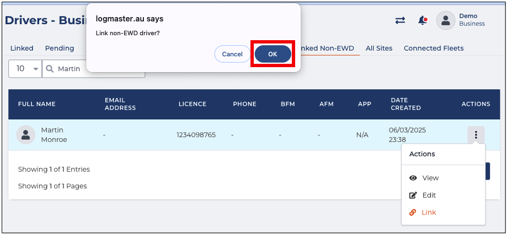Viewport: 507px width, 235px height.
Task: Click the Martin Monroe name cell
Action: (54, 135)
